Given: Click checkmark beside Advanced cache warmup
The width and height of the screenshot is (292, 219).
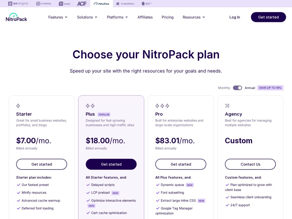Looking at the screenshot, I should coord(19,200).
